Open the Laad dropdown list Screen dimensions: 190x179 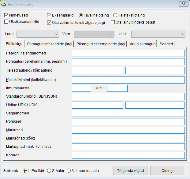[38, 34]
